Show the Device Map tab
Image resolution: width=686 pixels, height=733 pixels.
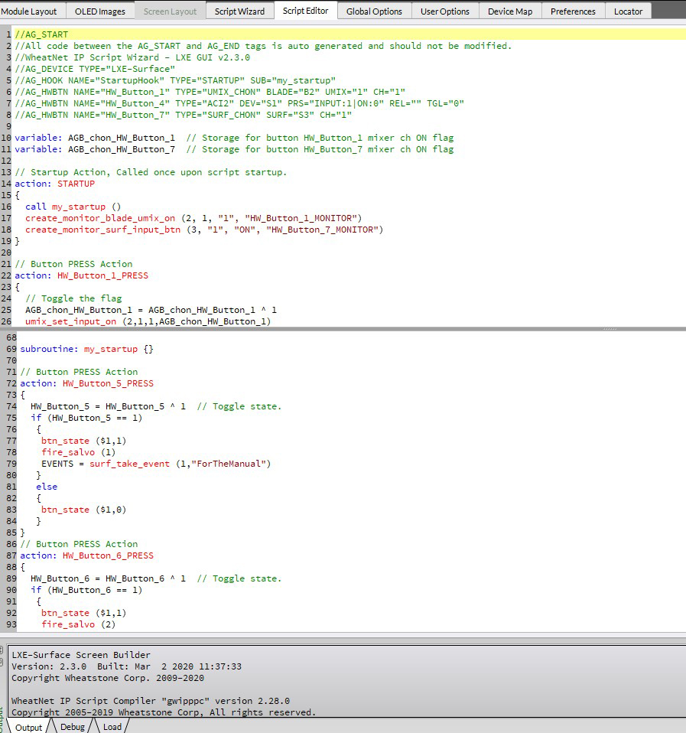coord(510,11)
